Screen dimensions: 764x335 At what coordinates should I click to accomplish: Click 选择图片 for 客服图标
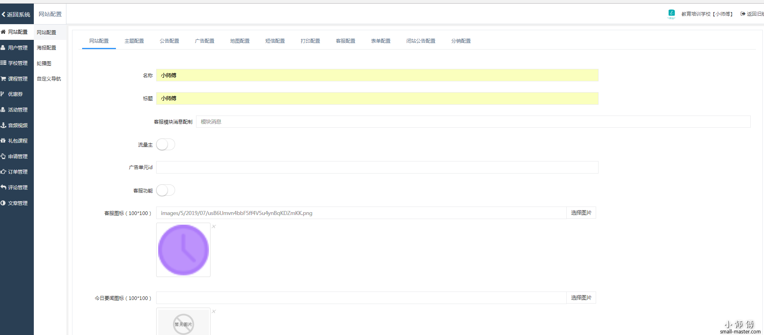coord(581,213)
